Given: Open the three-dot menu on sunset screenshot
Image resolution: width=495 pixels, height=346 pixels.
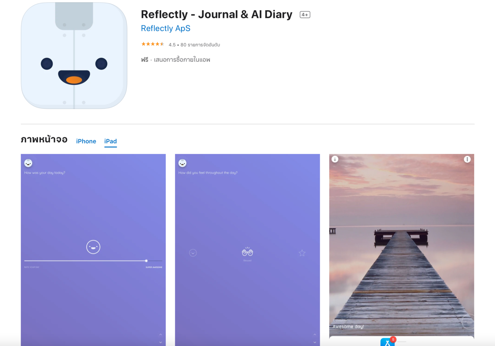Looking at the screenshot, I should click(x=467, y=159).
